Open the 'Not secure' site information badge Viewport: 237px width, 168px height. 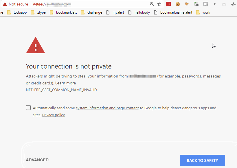pyautogui.click(x=16, y=4)
